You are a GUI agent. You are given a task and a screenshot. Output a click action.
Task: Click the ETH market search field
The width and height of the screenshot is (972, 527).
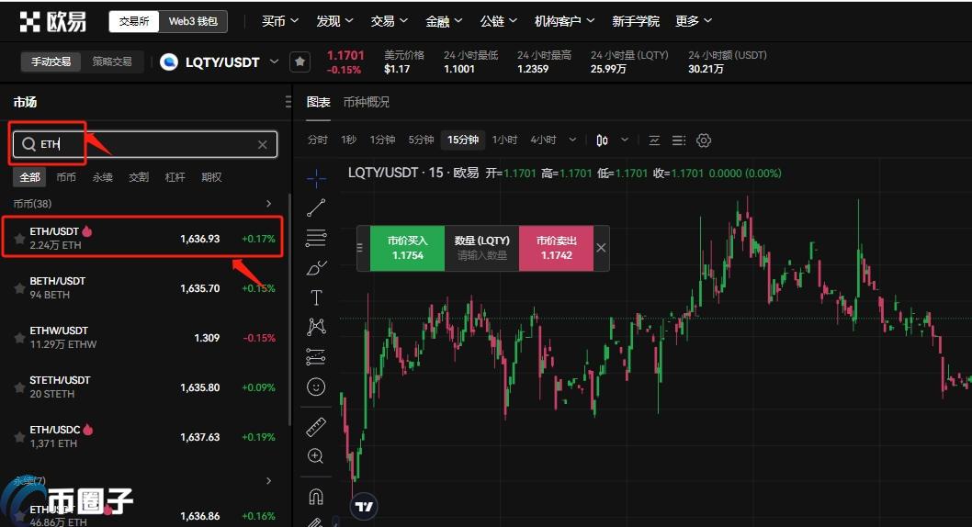click(145, 144)
